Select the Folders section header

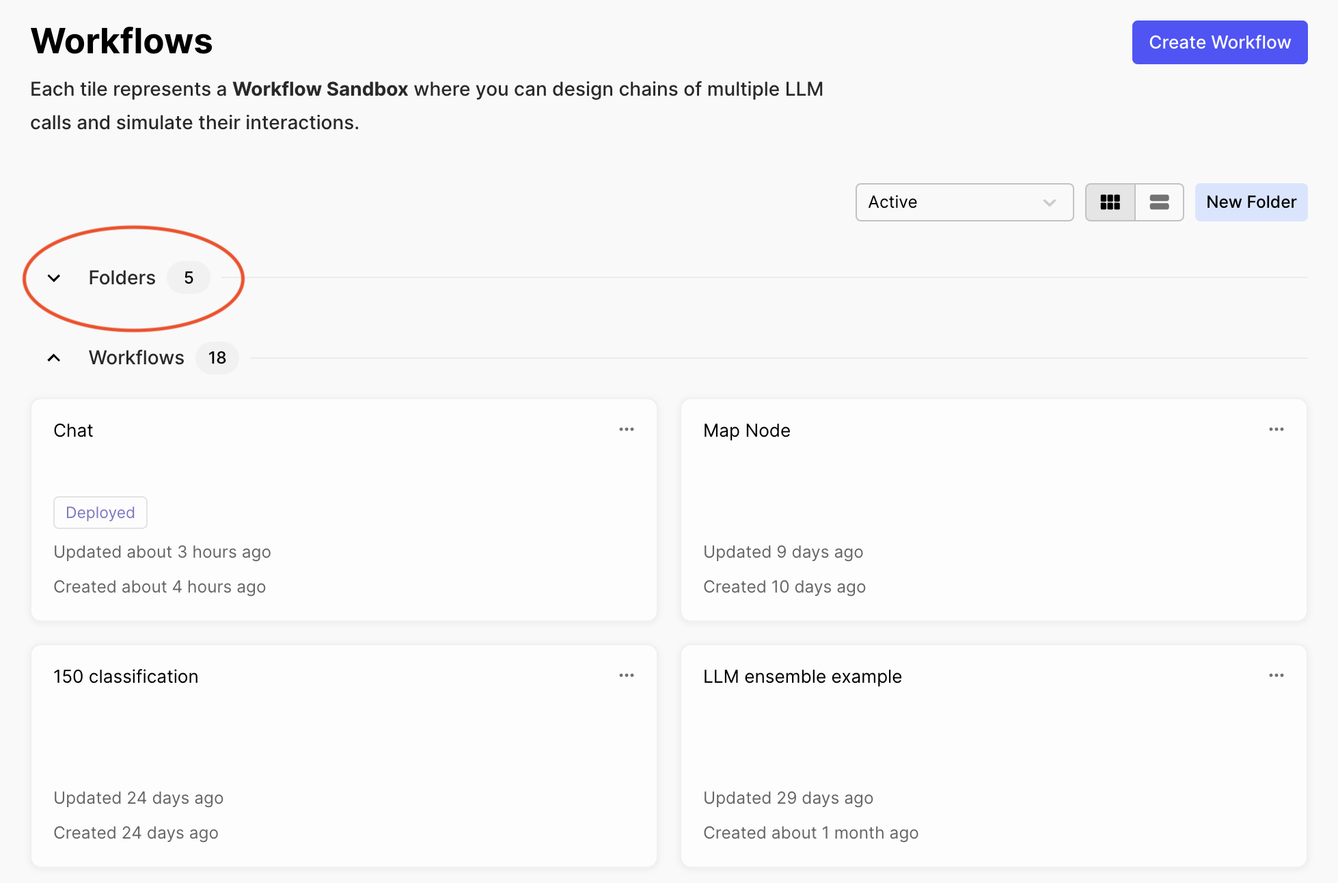pyautogui.click(x=121, y=278)
